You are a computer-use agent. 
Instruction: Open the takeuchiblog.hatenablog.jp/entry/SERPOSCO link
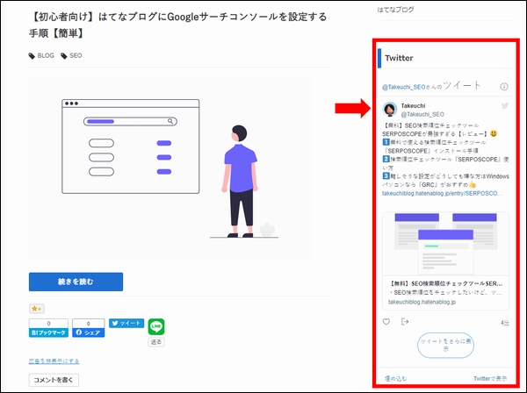coord(443,193)
